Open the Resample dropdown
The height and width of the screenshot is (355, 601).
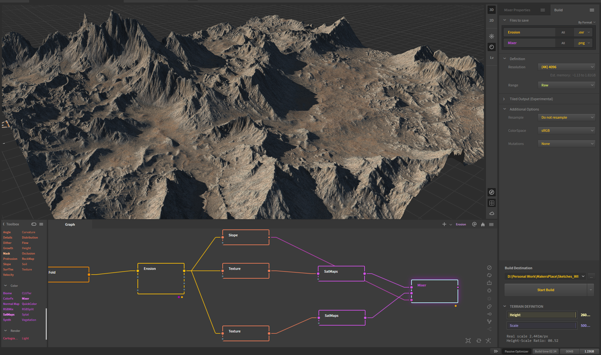point(567,117)
